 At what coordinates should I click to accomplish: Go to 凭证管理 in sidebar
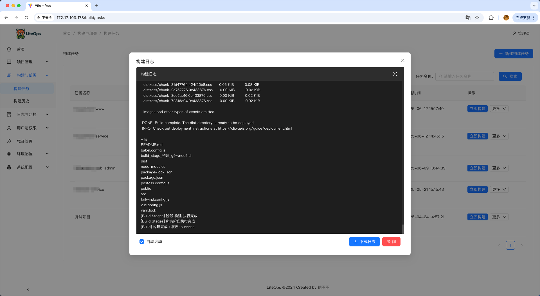[x=25, y=141]
